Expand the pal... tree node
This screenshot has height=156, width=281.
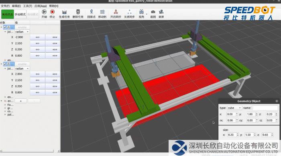(5, 115)
